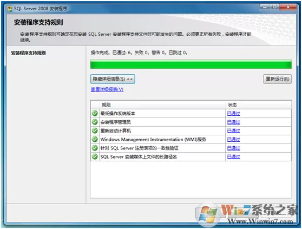Open 已通过 status link for 最低操作系统版本
Image resolution: width=302 pixels, height=229 pixels.
click(x=233, y=114)
